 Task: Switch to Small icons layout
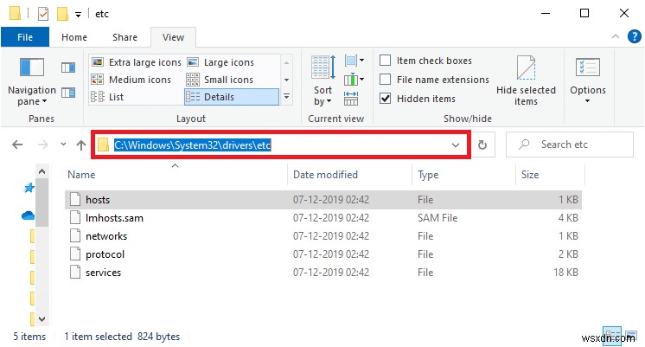[x=220, y=80]
